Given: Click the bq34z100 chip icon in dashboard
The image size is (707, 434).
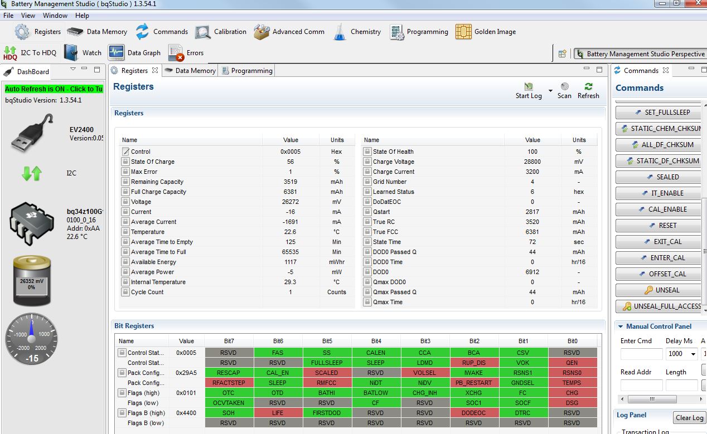Looking at the screenshot, I should (32, 223).
